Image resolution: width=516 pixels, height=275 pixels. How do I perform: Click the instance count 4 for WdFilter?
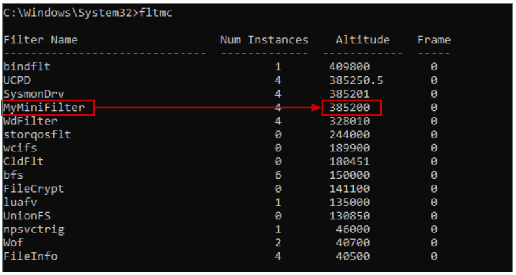click(x=278, y=121)
